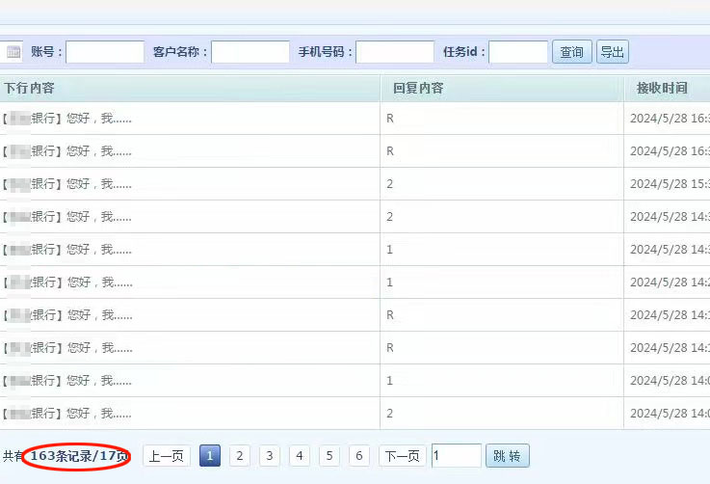Open page 3 of records

tap(270, 456)
